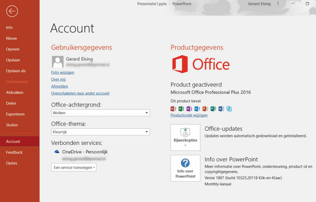The height and width of the screenshot is (202, 316).
Task: Click Overschakelen naar ander account link
Action: click(x=80, y=93)
